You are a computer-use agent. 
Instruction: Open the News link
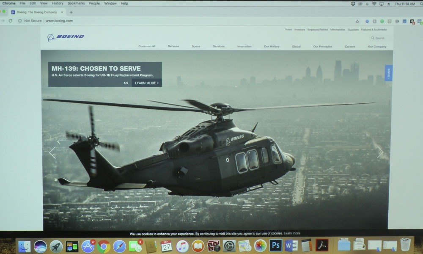[x=288, y=30]
